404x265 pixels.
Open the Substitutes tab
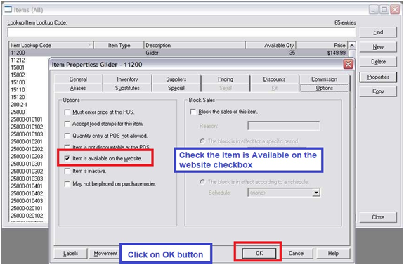coord(127,88)
